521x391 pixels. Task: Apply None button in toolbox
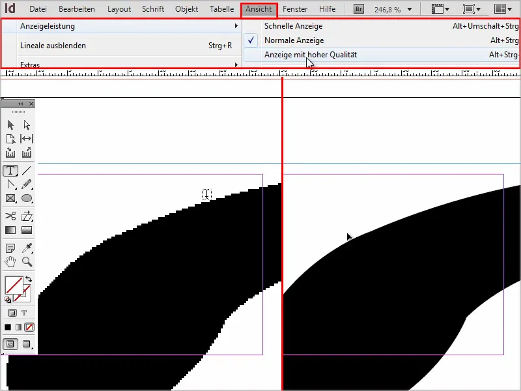(x=29, y=327)
